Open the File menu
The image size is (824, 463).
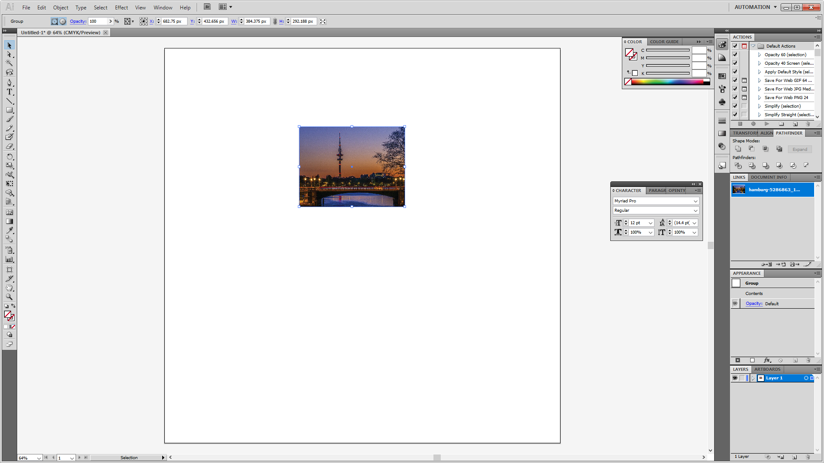pyautogui.click(x=26, y=7)
